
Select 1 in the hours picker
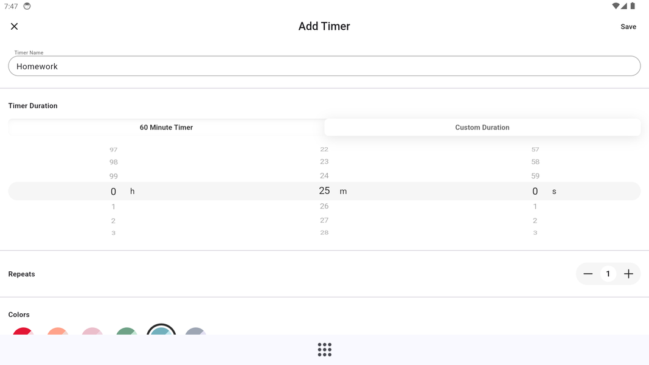(113, 206)
